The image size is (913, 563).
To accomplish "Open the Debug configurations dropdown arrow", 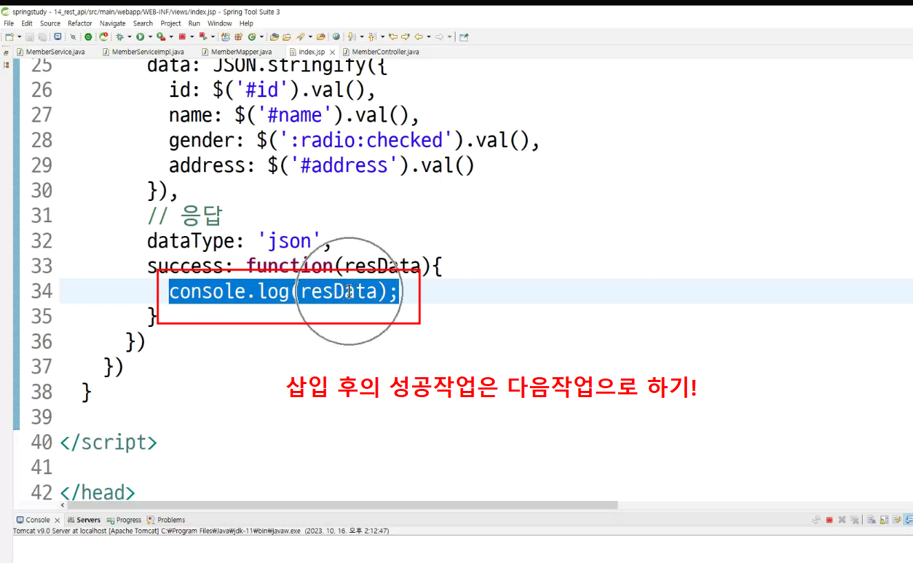I will click(129, 37).
